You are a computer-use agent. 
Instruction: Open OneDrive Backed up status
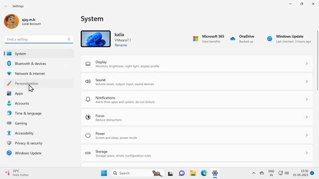pos(246,41)
